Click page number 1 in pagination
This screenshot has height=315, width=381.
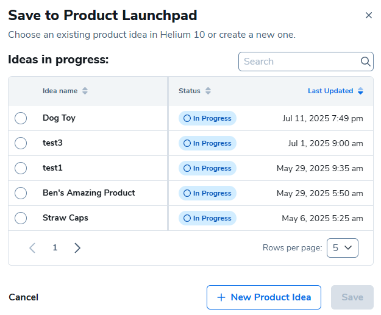click(55, 247)
